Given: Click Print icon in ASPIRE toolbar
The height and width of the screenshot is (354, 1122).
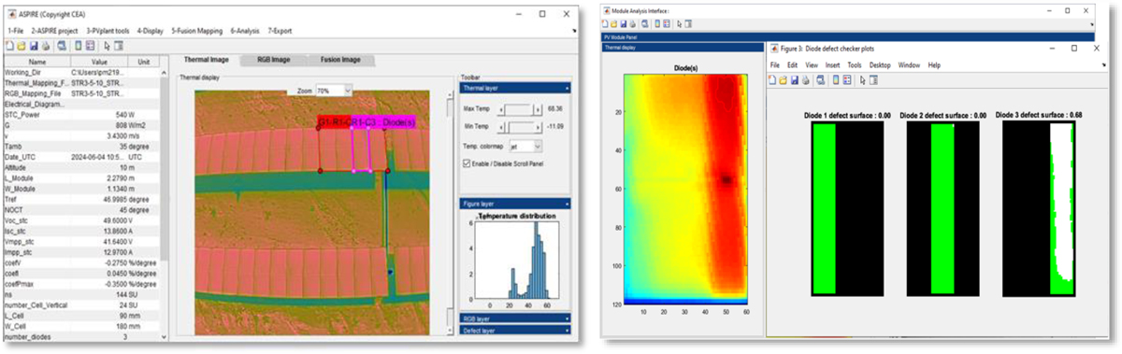Looking at the screenshot, I should (x=46, y=46).
